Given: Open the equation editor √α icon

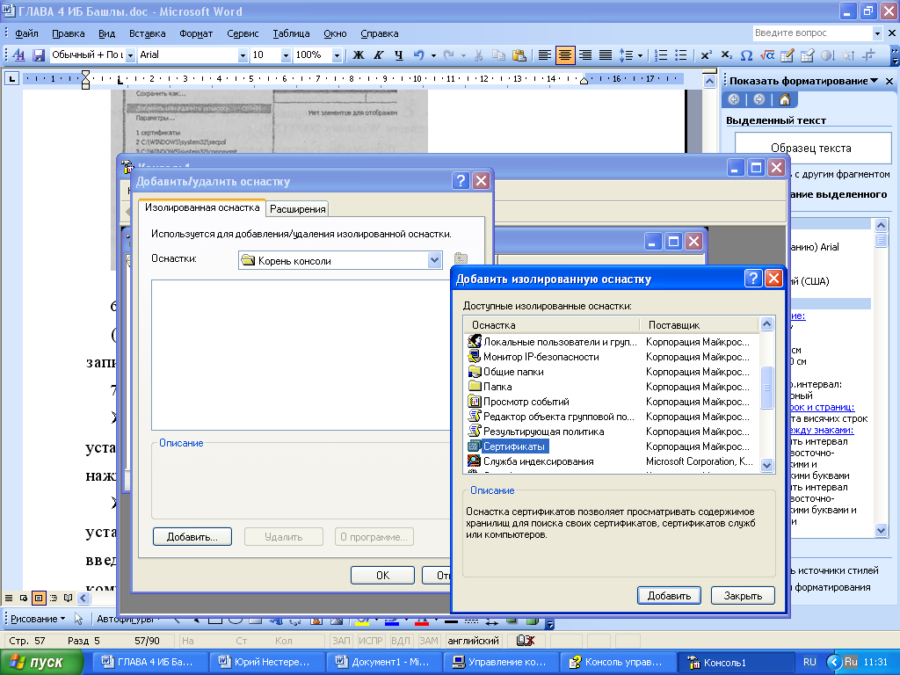Looking at the screenshot, I should 766,55.
